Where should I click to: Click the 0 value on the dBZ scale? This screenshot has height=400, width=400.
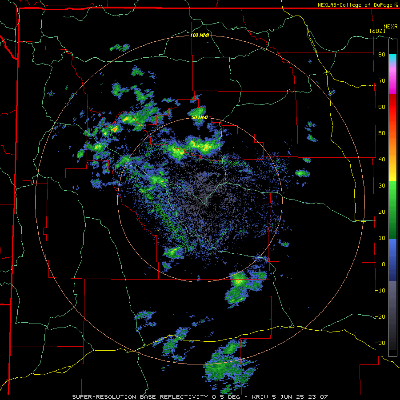tap(384, 264)
